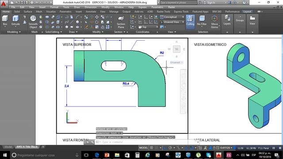This screenshot has height=159, width=283.
Task: Click the navigation bar beside the viewport
Action: coord(184,91)
